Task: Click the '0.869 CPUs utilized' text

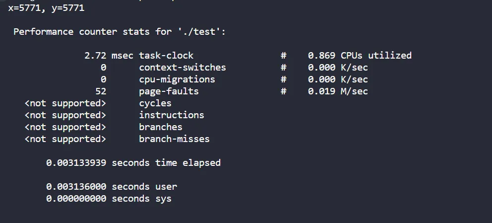Action: [x=360, y=56]
